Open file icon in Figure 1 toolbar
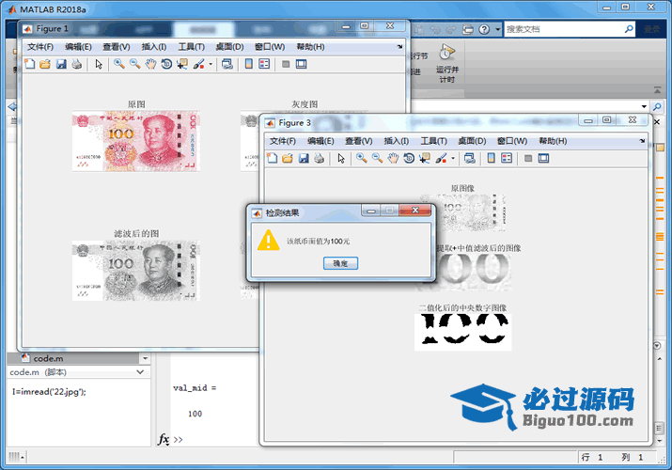This screenshot has width=672, height=470. pos(45,64)
